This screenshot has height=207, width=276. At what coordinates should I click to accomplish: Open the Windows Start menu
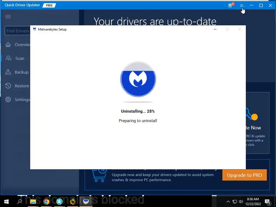click(6, 202)
